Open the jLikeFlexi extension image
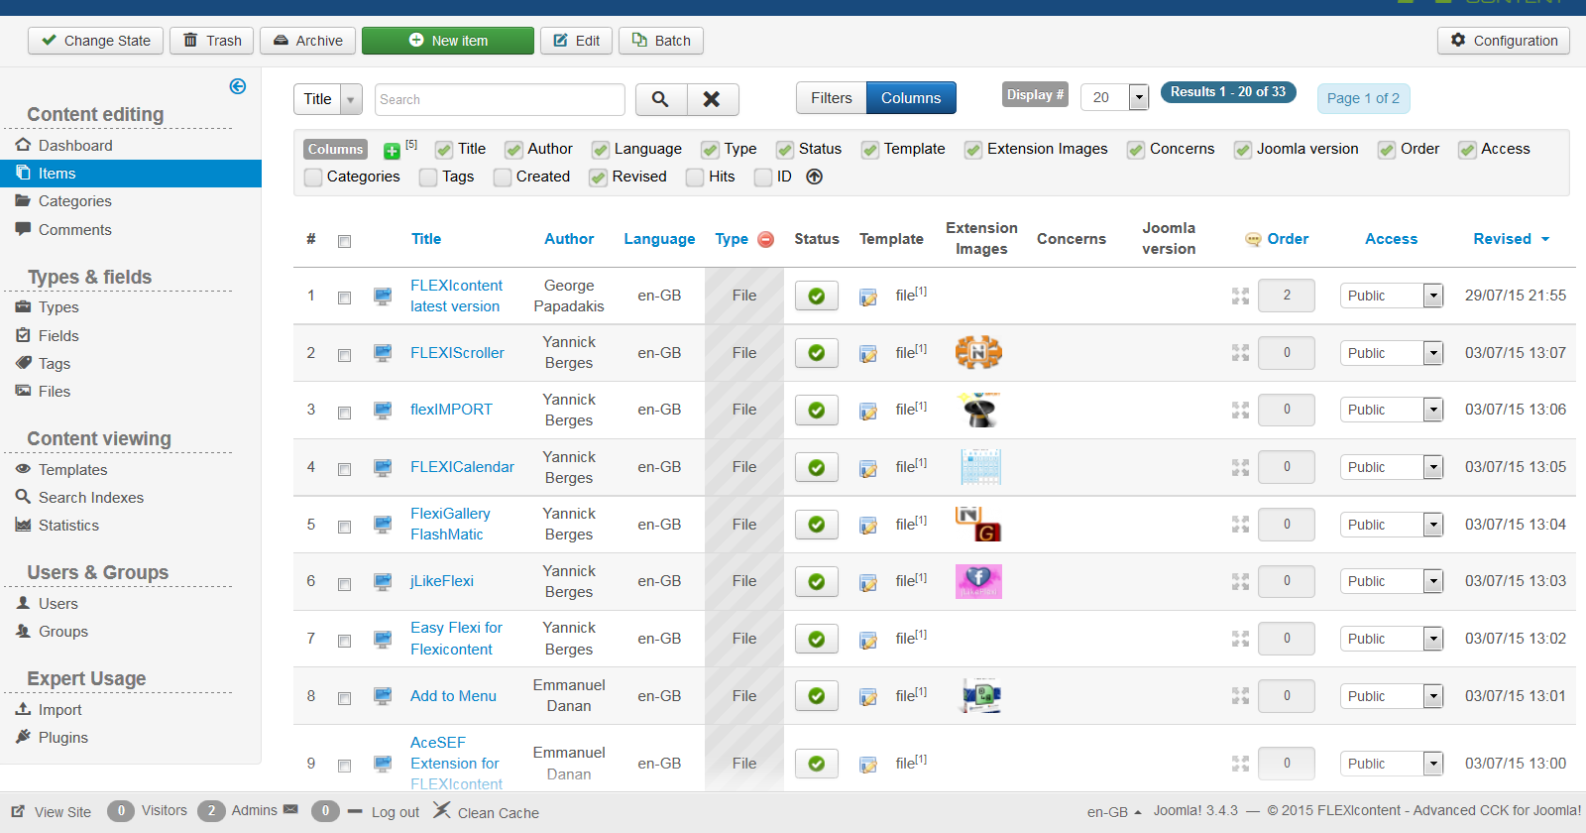This screenshot has width=1586, height=833. (x=978, y=581)
